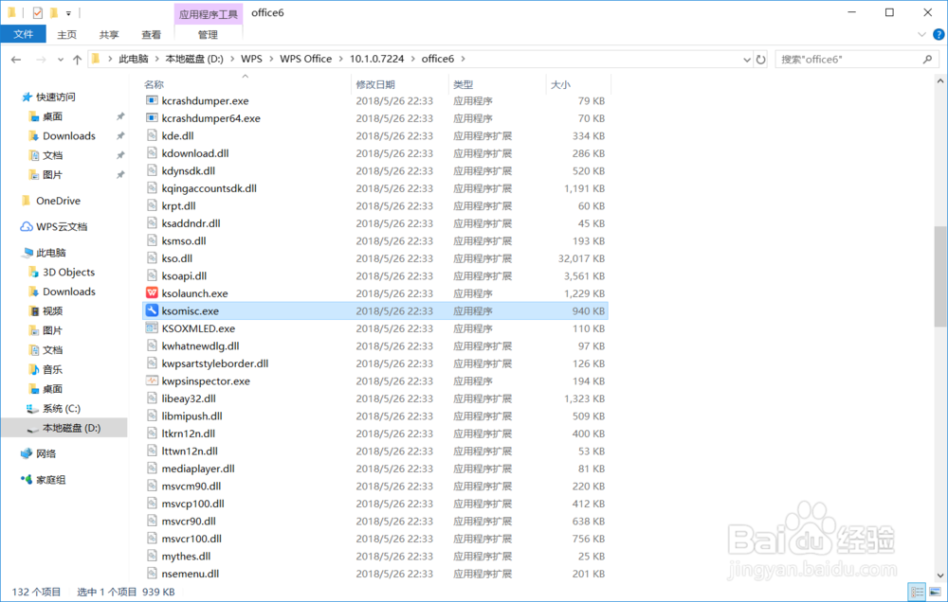
Task: Click the kcrashdumper.exe file icon
Action: point(152,101)
